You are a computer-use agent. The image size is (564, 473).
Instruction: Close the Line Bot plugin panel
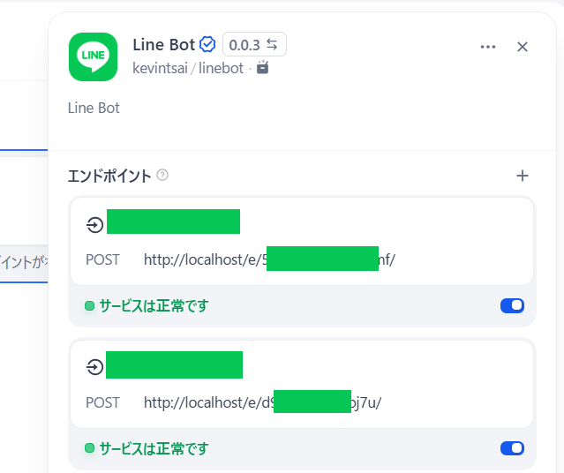(x=523, y=47)
